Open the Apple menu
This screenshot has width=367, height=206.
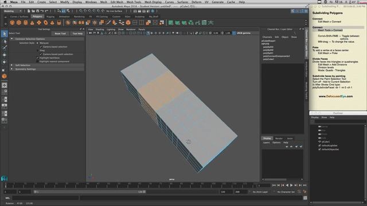5,2
